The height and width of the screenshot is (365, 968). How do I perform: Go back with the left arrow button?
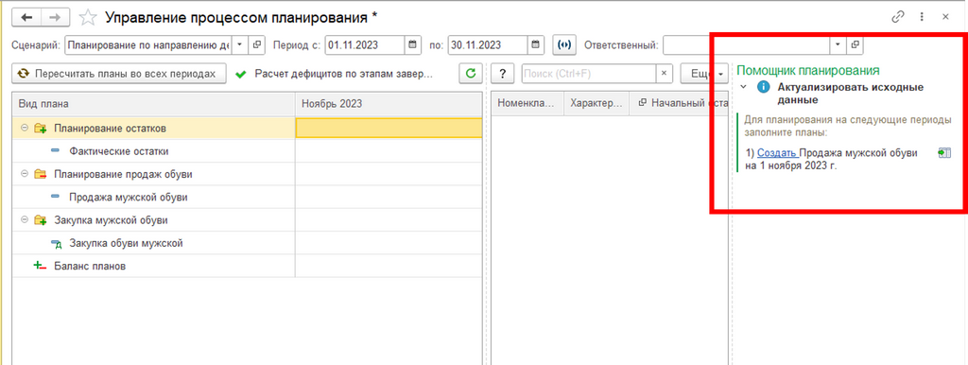(26, 17)
